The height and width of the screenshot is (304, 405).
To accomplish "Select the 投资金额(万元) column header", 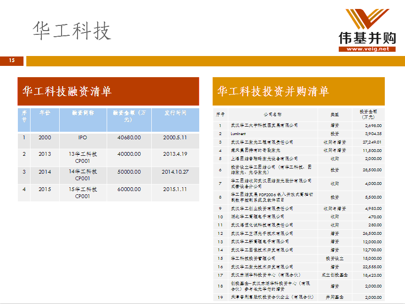I will [368, 114].
